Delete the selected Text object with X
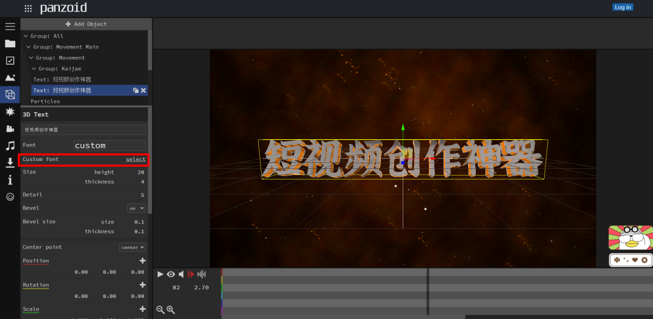 tap(143, 90)
